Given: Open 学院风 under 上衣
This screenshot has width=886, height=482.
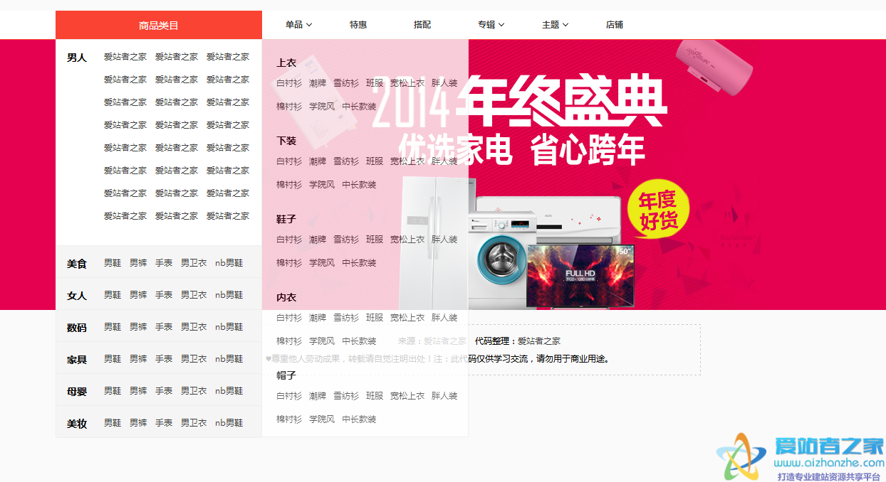Looking at the screenshot, I should coord(322,107).
